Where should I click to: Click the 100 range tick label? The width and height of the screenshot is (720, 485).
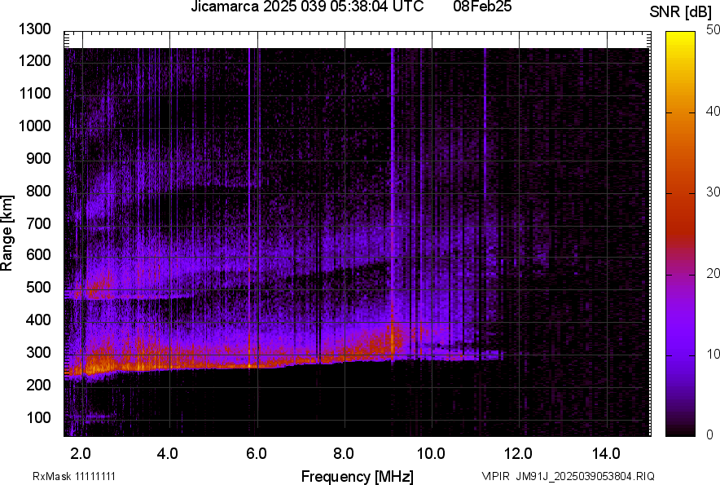tap(37, 417)
